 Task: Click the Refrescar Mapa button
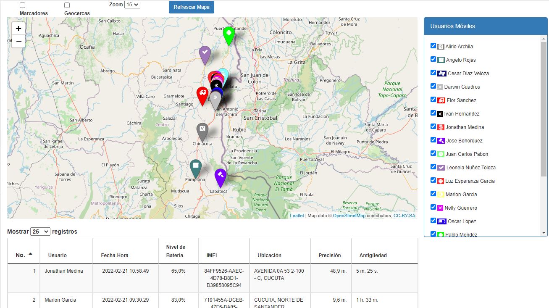tap(192, 7)
